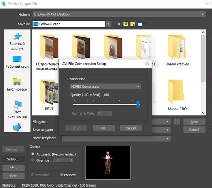Click the Quality slider handle
This screenshot has width=212, height=188.
click(x=138, y=104)
